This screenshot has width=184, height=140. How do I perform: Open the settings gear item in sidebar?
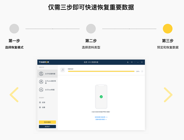[x=42, y=107]
